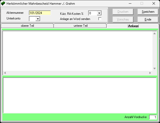Focus the Anzahl Vordrucke input field
The height and width of the screenshot is (123, 160).
[153, 117]
